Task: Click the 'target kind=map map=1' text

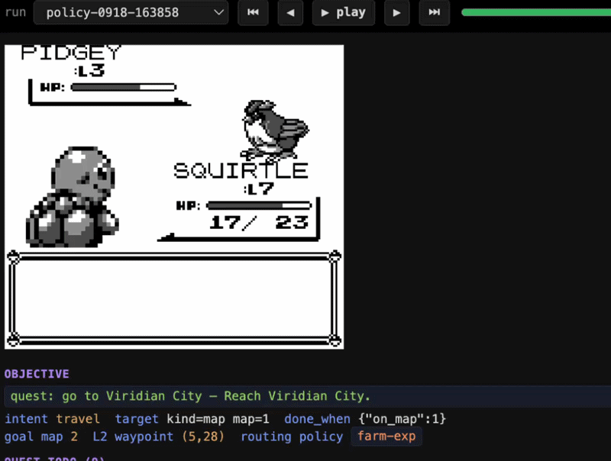Action: point(192,419)
